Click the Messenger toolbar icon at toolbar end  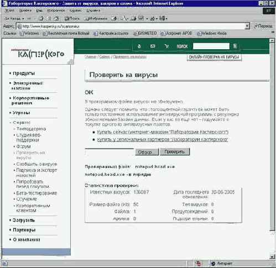pos(163,18)
